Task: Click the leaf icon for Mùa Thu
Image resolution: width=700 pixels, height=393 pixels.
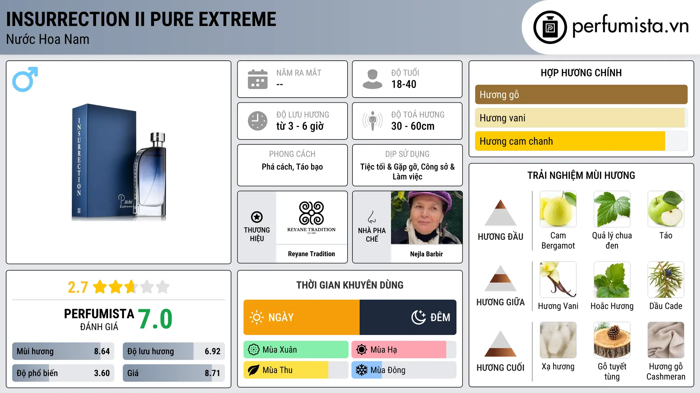Action: 254,370
